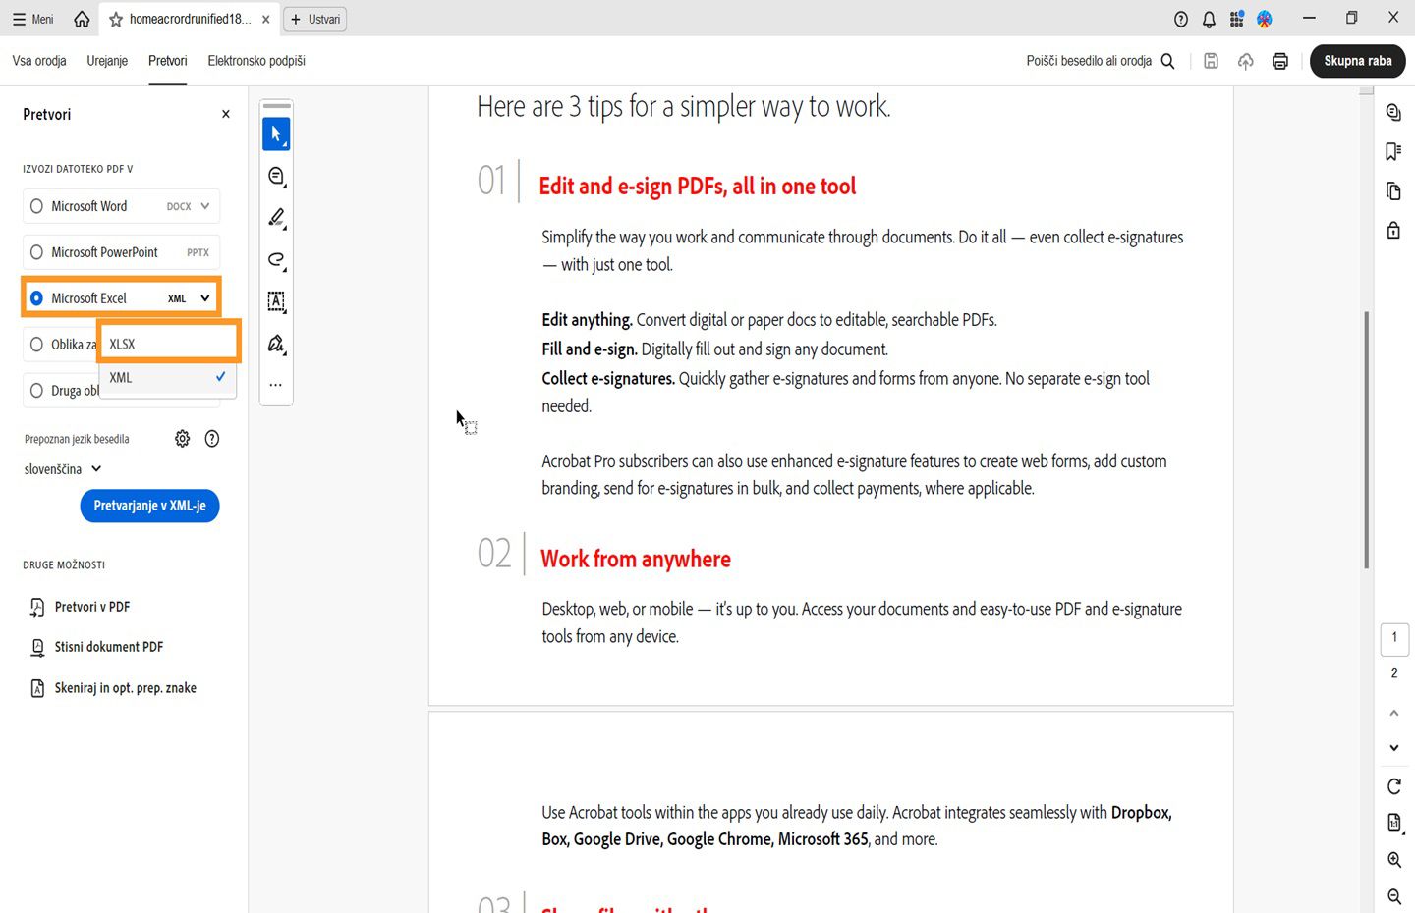
Task: Open the Meni menu
Action: (32, 18)
